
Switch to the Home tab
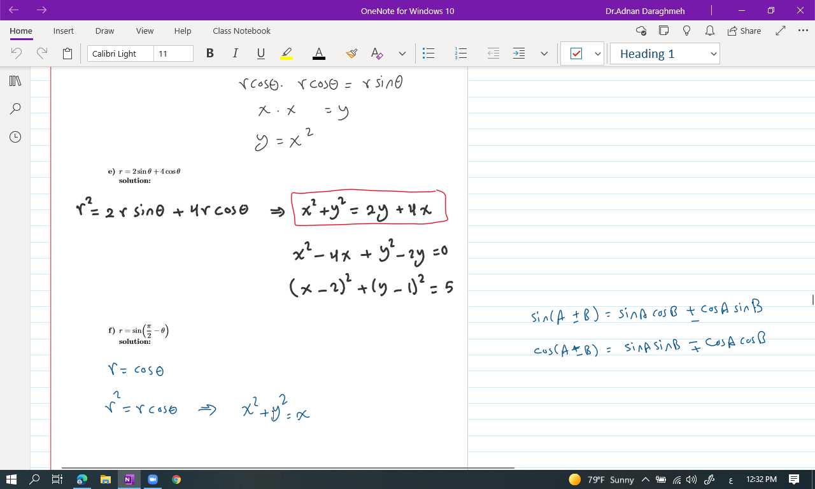point(21,31)
